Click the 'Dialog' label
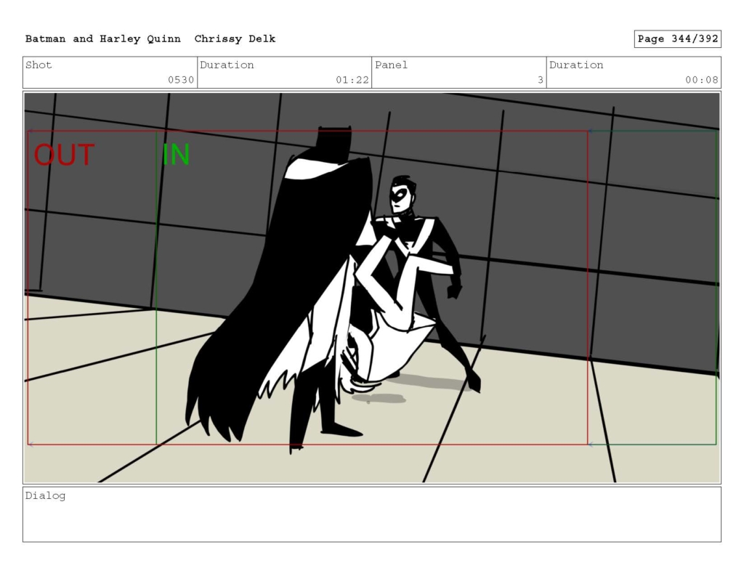Viewport: 744px width, 576px height. point(45,496)
